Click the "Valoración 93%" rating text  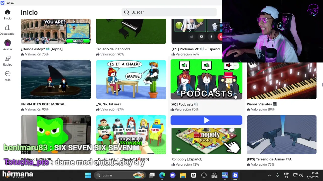[37, 109]
